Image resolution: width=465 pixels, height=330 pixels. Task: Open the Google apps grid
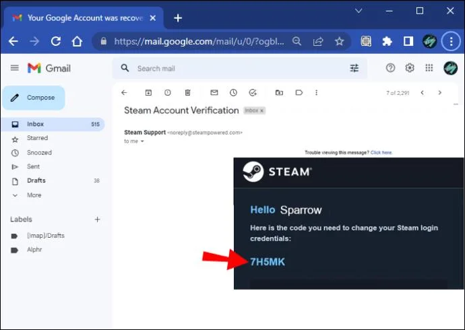point(429,68)
